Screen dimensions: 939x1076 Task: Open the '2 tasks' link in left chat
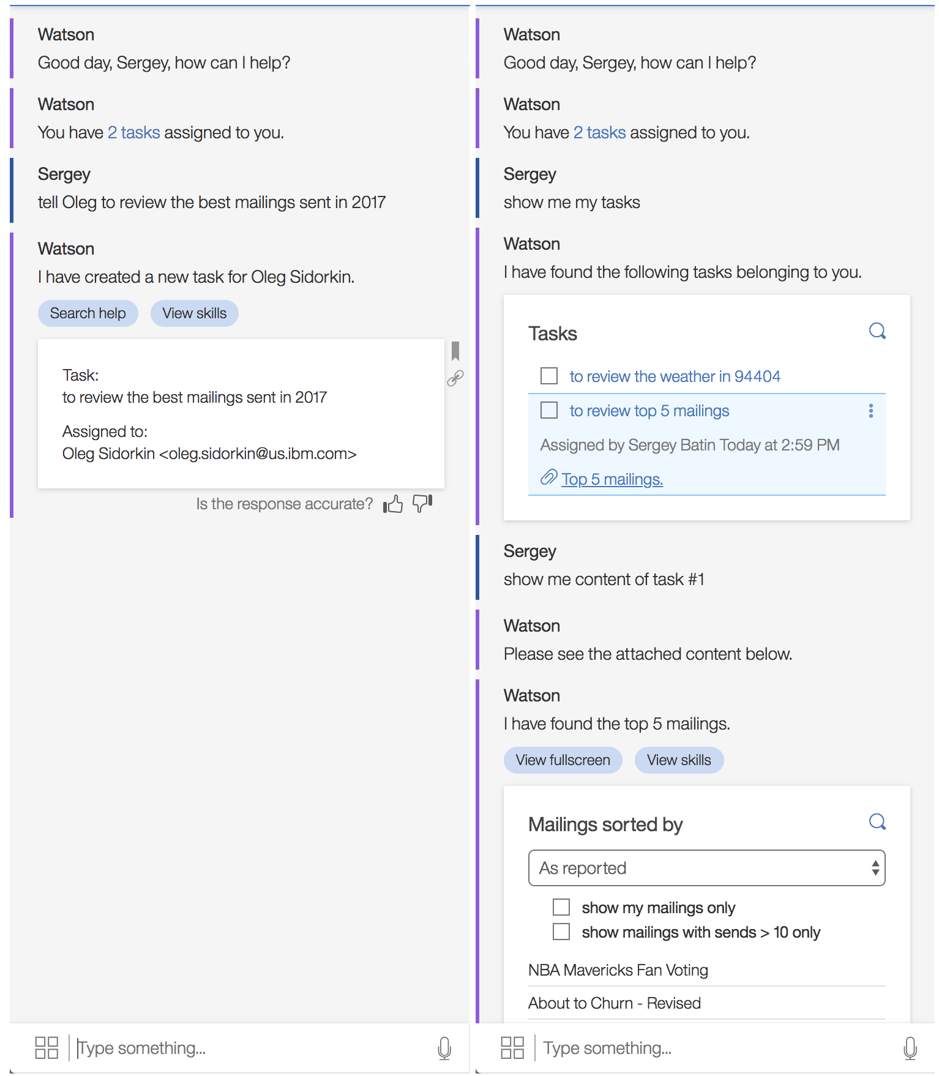133,133
